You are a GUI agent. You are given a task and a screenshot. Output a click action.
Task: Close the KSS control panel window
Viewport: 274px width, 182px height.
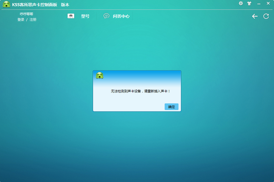pyautogui.click(x=268, y=3)
